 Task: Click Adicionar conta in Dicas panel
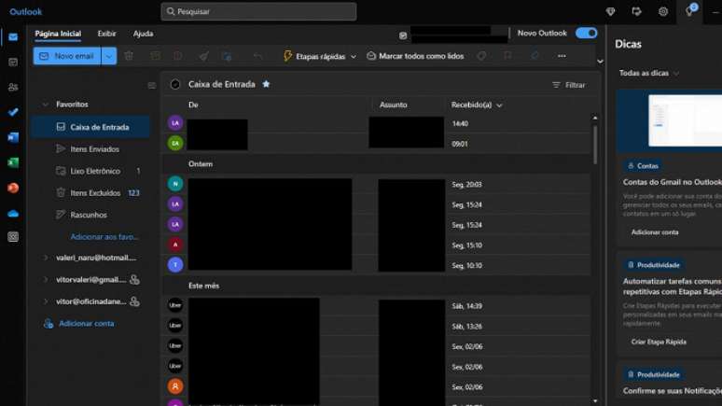coord(655,232)
